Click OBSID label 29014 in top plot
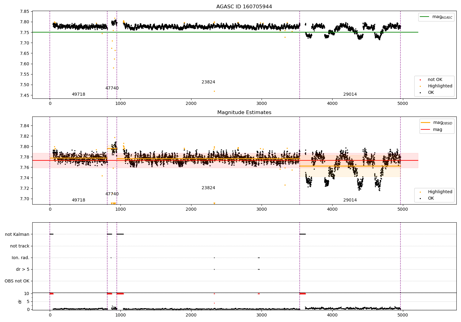This screenshot has width=461, height=322. coord(350,94)
